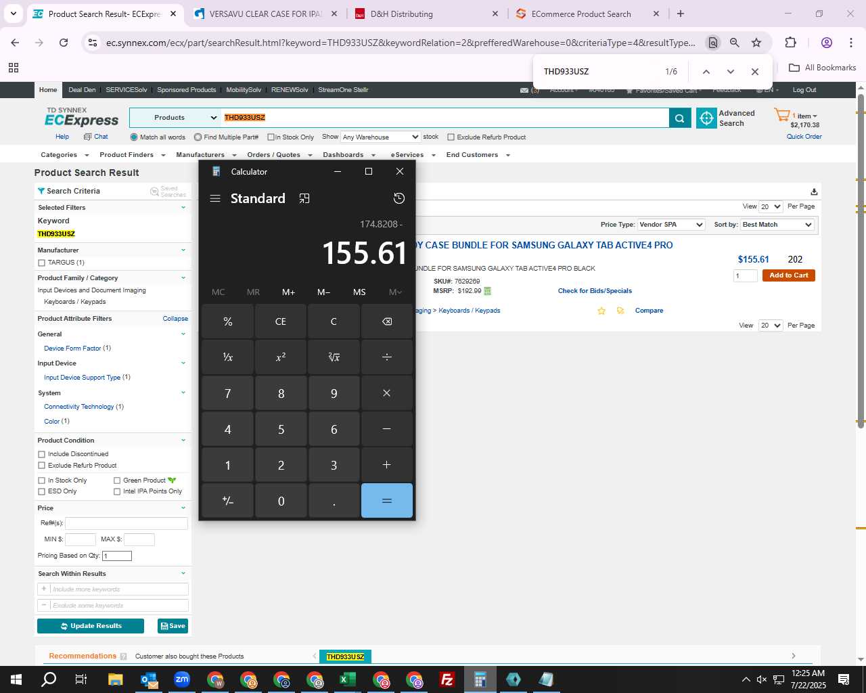
Task: Open Outlook from the taskbar
Action: (149, 679)
